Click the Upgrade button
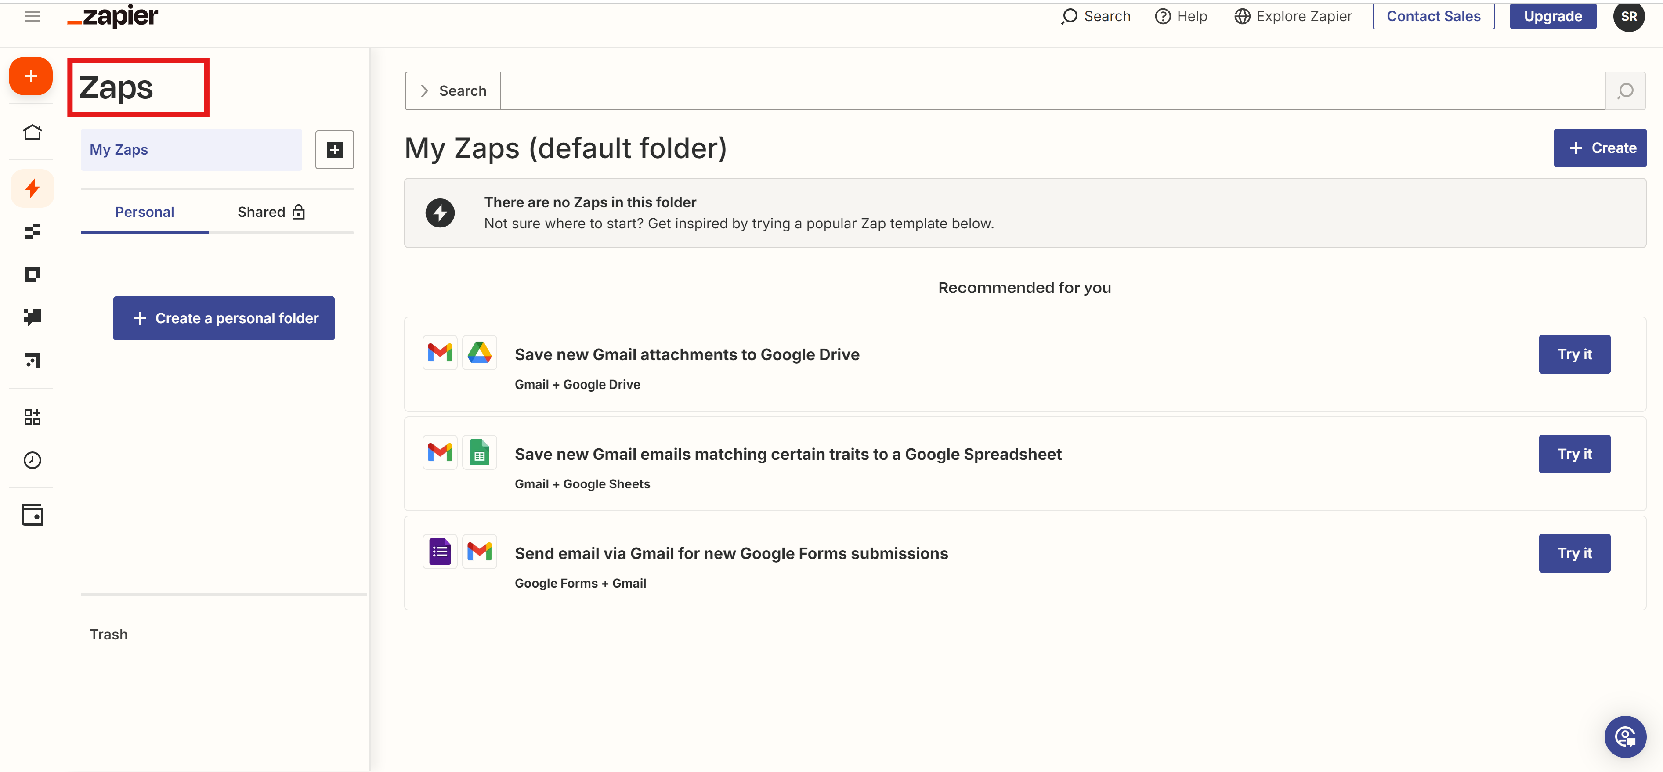Viewport: 1663px width, 772px height. (x=1553, y=16)
